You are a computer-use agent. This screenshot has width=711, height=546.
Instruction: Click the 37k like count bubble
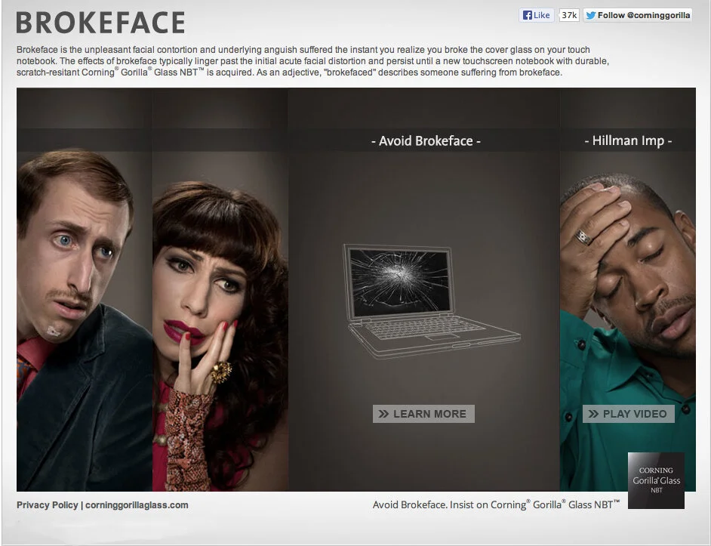click(568, 15)
